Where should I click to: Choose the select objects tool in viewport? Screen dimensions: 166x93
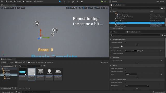pos(67,8)
